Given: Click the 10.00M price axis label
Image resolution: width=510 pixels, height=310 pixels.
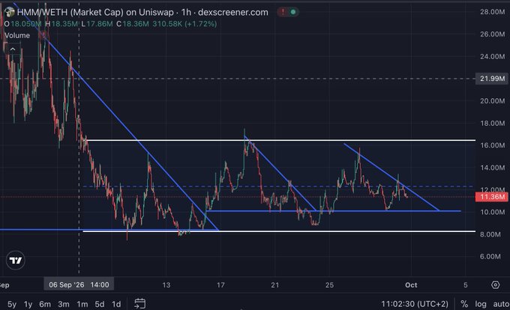Looking at the screenshot, I should coord(493,213).
